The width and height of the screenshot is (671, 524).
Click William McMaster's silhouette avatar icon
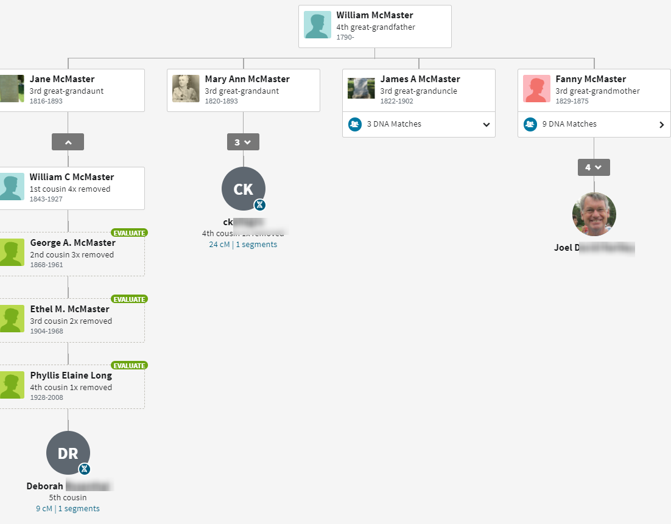pyautogui.click(x=317, y=25)
